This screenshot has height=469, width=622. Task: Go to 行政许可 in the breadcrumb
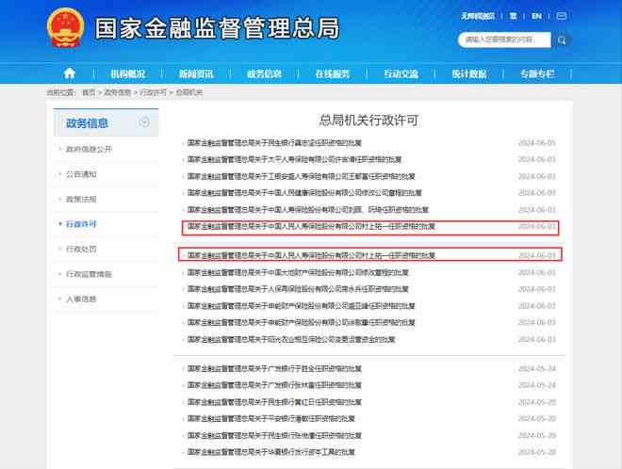(x=153, y=92)
